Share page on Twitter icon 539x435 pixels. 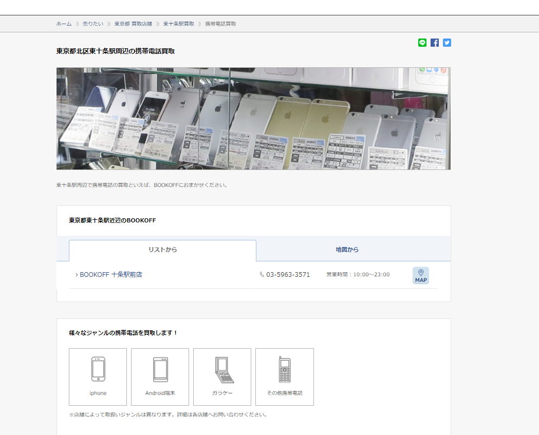pos(447,43)
